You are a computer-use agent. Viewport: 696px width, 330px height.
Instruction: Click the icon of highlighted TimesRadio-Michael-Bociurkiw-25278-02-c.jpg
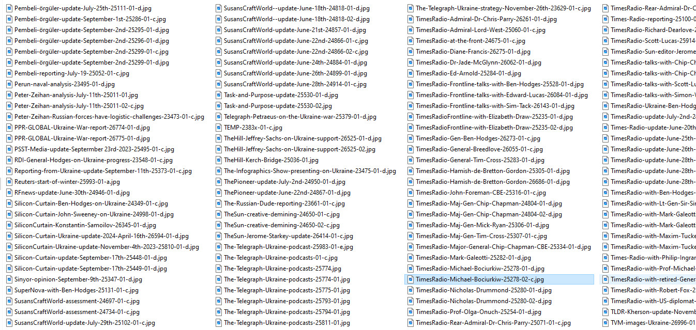tap(411, 279)
